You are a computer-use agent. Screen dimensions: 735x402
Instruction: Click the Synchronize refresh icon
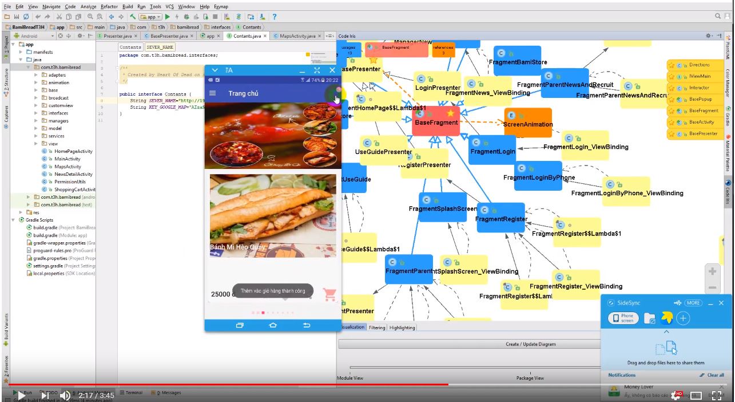tap(26, 17)
